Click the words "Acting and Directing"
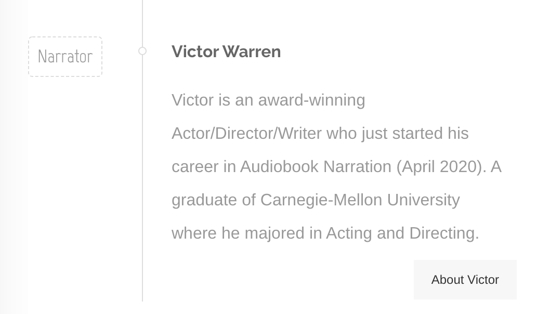The width and height of the screenshot is (550, 314). (402, 233)
